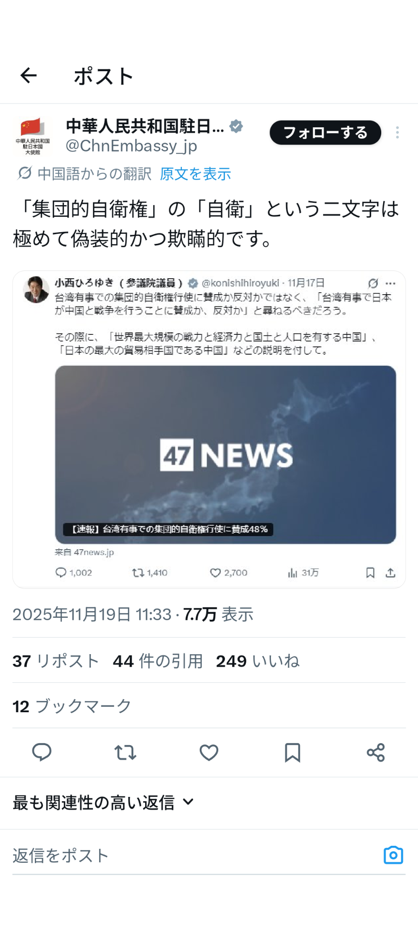418x929 pixels.
Task: Like the post with the heart icon
Action: 209,752
